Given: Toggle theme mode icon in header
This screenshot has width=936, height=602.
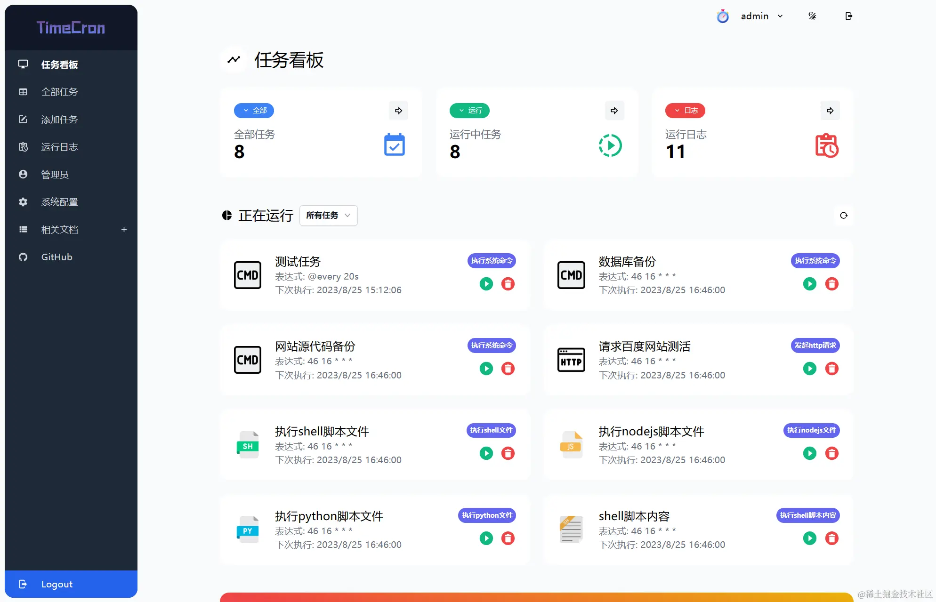Looking at the screenshot, I should [x=812, y=16].
